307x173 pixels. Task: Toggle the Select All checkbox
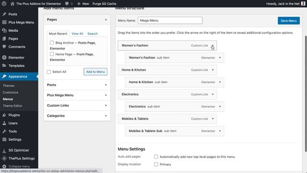coord(49,72)
